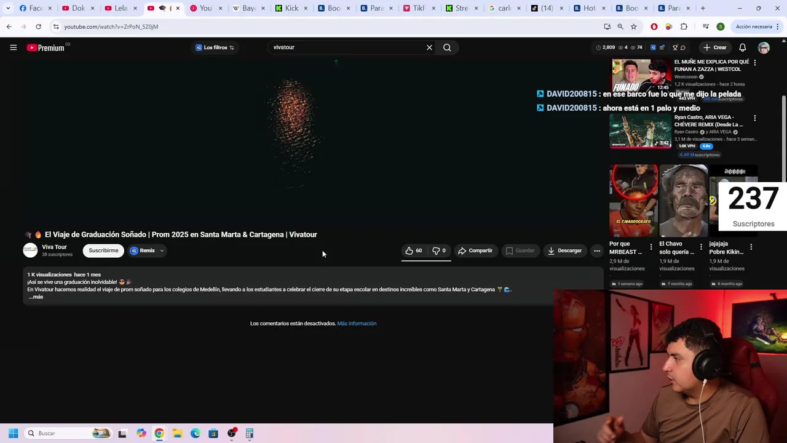Go back in browser history
The width and height of the screenshot is (787, 443).
pos(9,26)
